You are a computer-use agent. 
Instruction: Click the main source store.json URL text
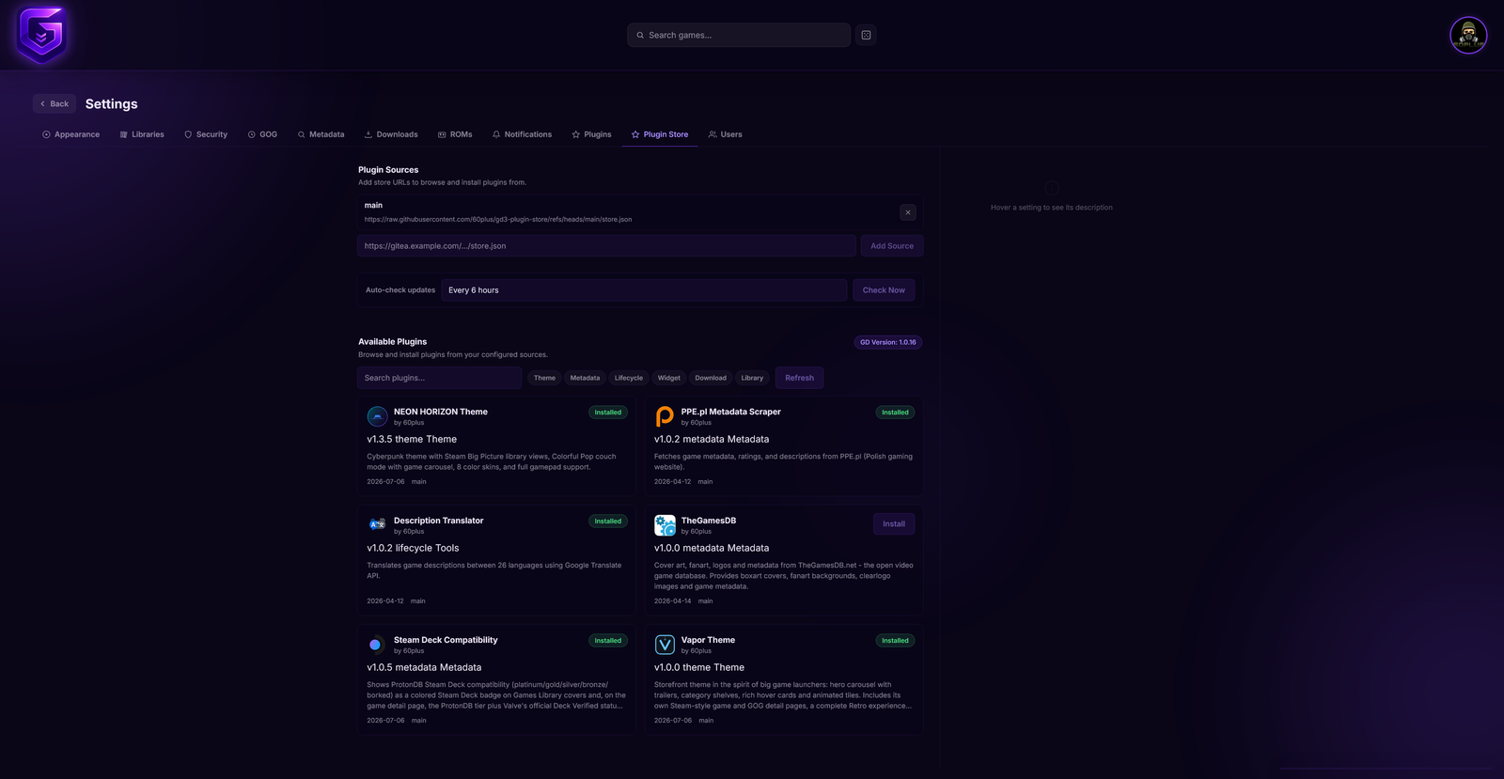498,220
